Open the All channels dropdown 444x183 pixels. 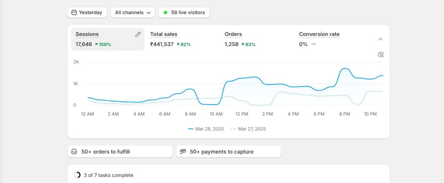tap(133, 13)
